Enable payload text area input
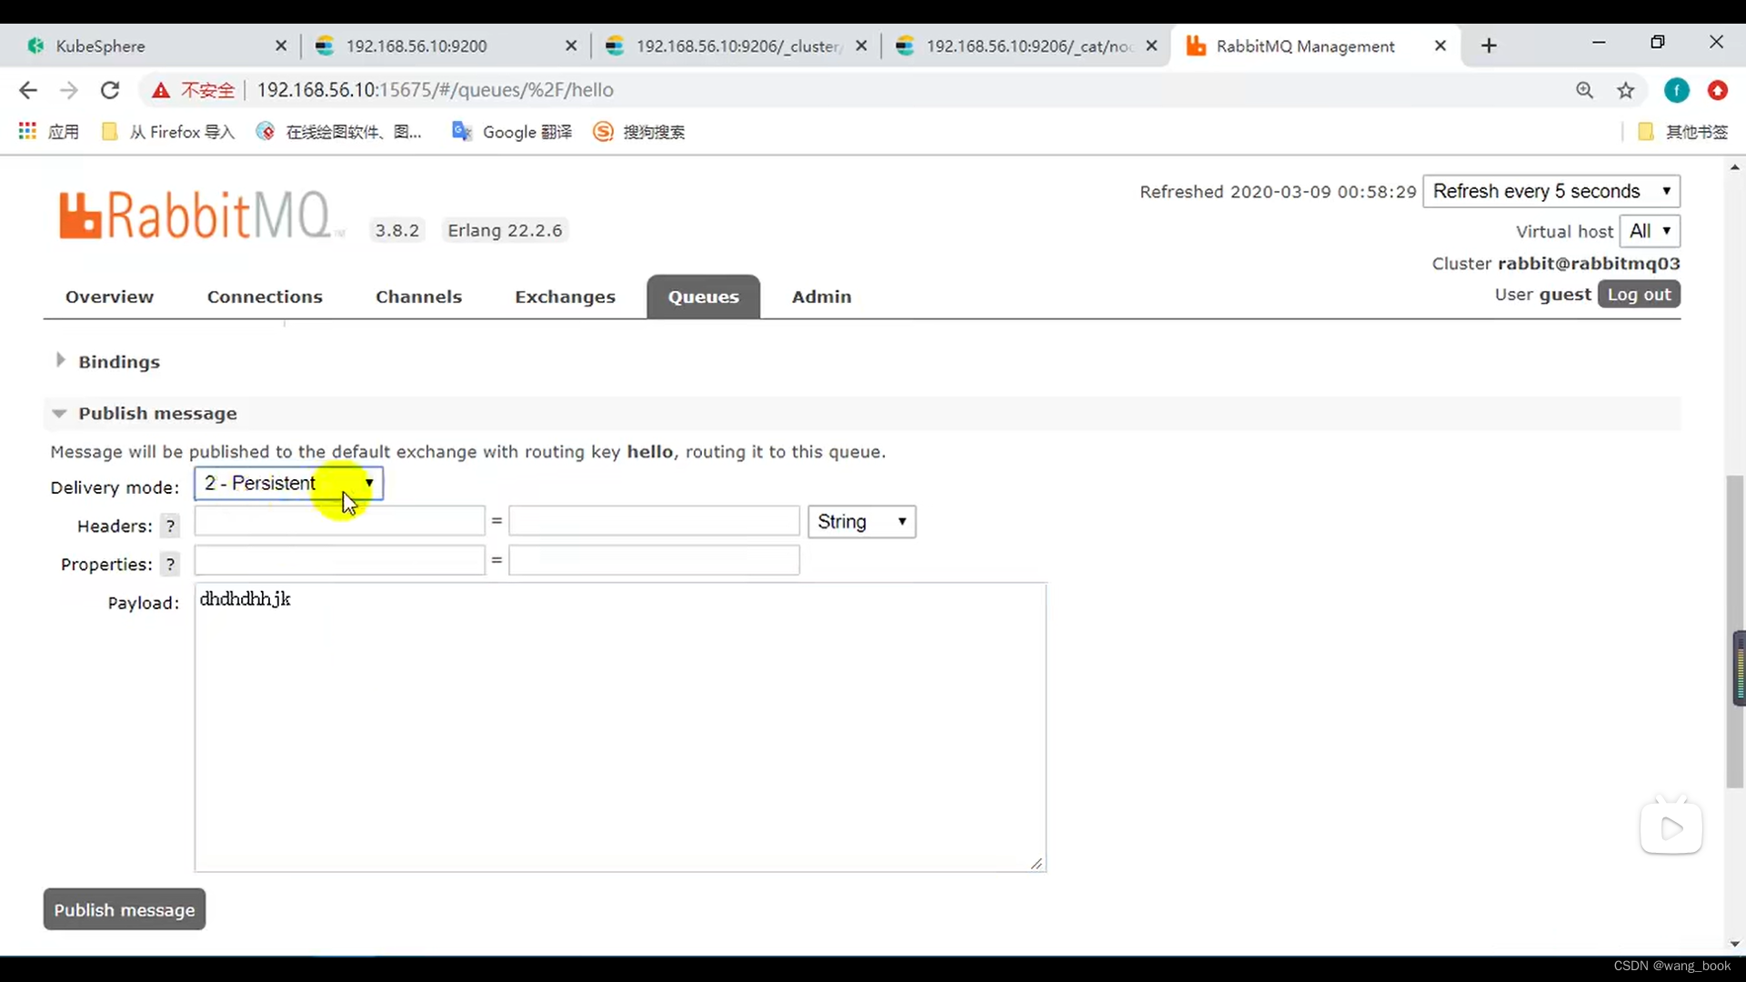The width and height of the screenshot is (1746, 982). click(x=620, y=726)
